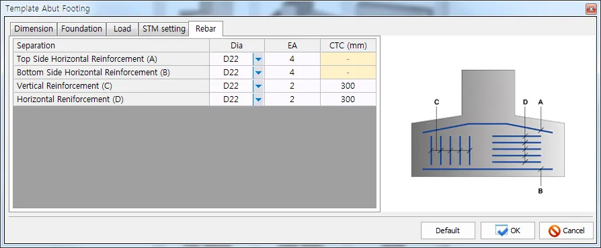Select the 'Vertical Reinforcement (C)' row label
Screen dimensions: 601x248
[x=112, y=86]
